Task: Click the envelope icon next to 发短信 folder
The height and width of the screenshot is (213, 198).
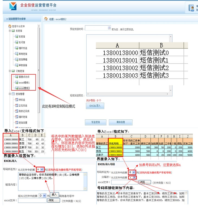Action: [x=13, y=31]
